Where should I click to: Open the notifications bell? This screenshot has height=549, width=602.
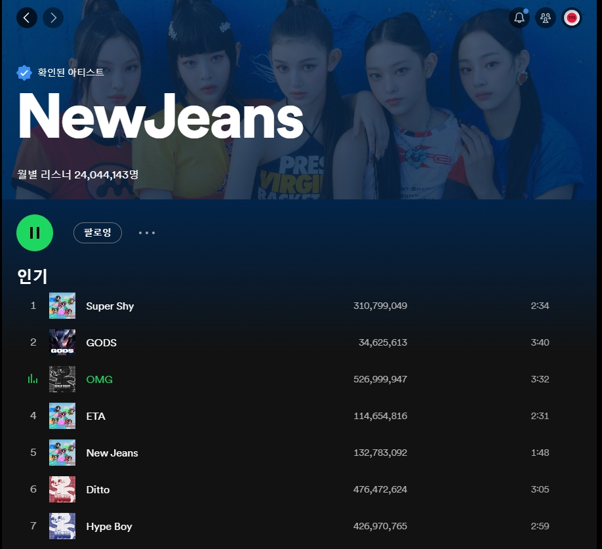pyautogui.click(x=519, y=18)
